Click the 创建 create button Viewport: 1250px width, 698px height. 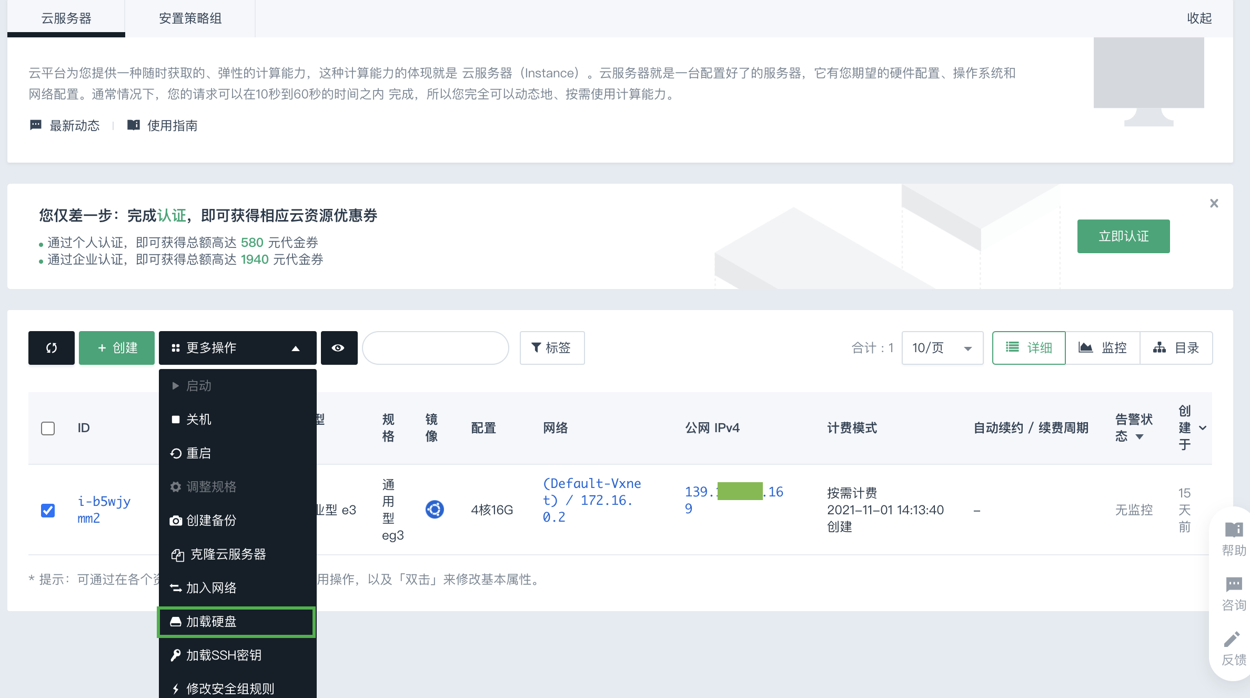pyautogui.click(x=117, y=347)
